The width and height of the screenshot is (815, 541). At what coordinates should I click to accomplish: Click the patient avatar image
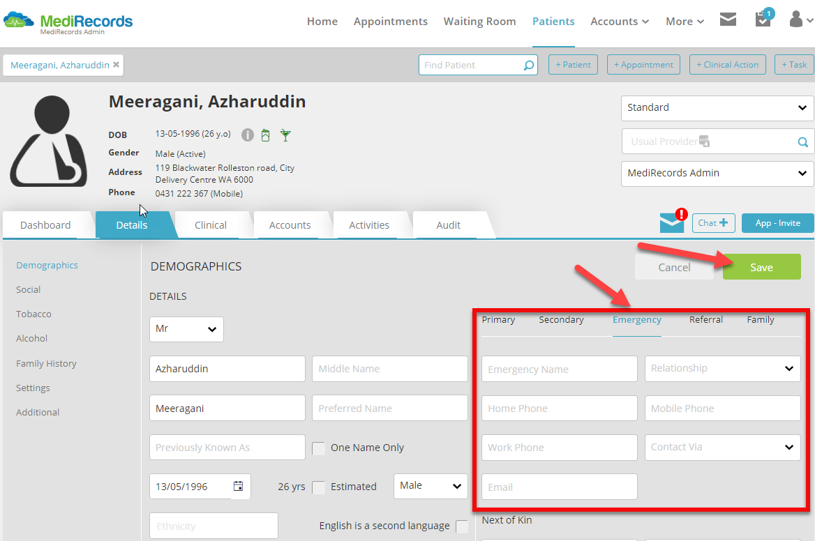[x=48, y=142]
